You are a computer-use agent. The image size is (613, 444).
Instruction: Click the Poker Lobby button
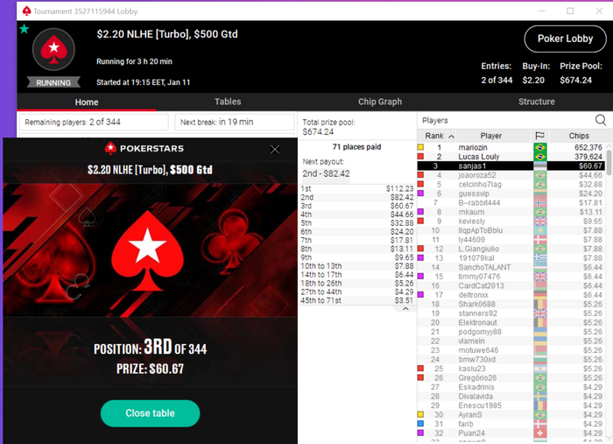[x=566, y=39]
